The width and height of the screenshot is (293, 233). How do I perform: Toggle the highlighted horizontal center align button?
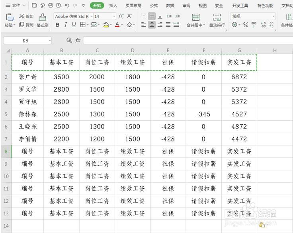tap(152, 25)
